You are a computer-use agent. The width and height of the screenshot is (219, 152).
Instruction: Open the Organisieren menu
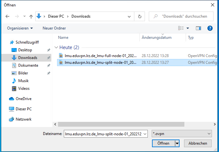(x=20, y=28)
